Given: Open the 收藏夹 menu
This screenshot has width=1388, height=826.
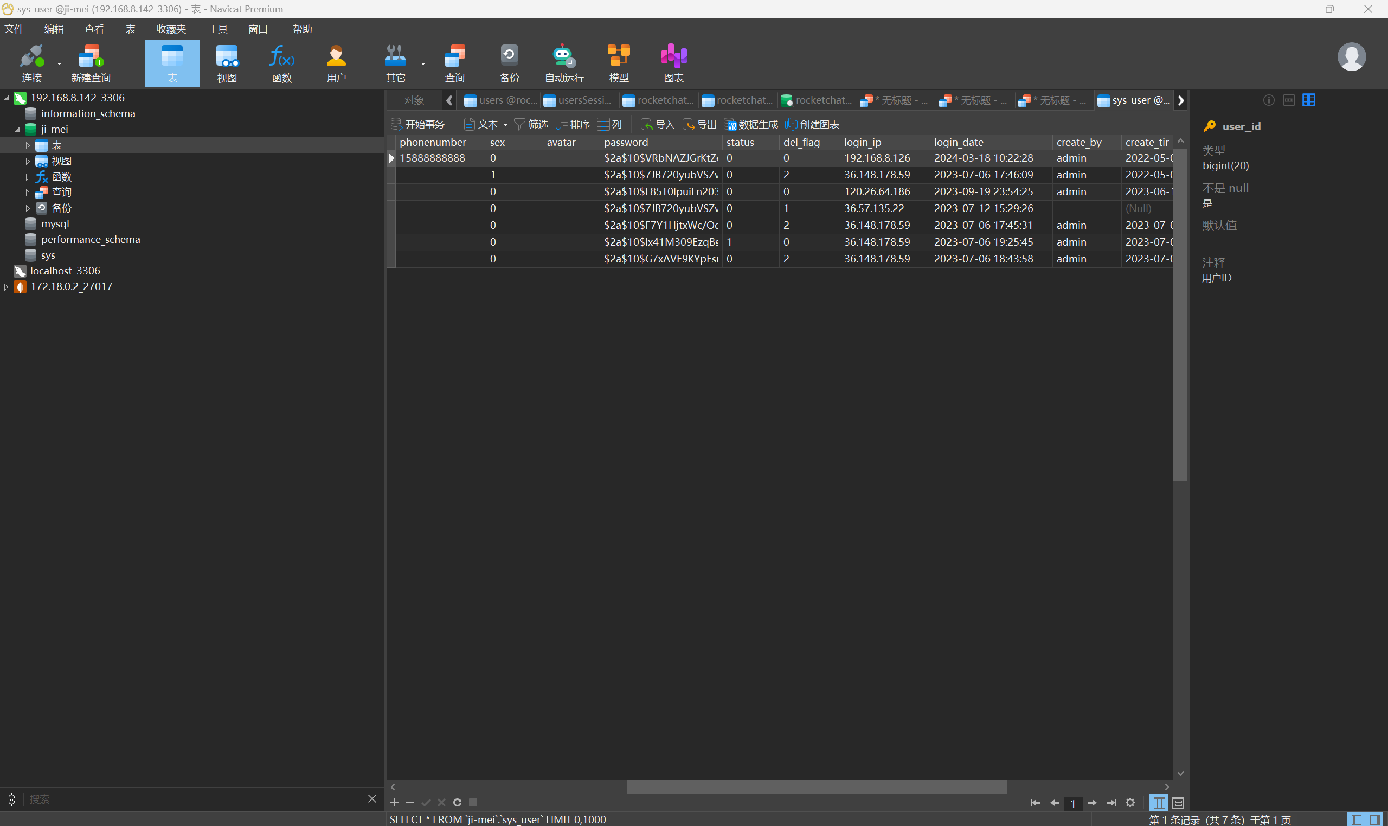Looking at the screenshot, I should point(171,29).
